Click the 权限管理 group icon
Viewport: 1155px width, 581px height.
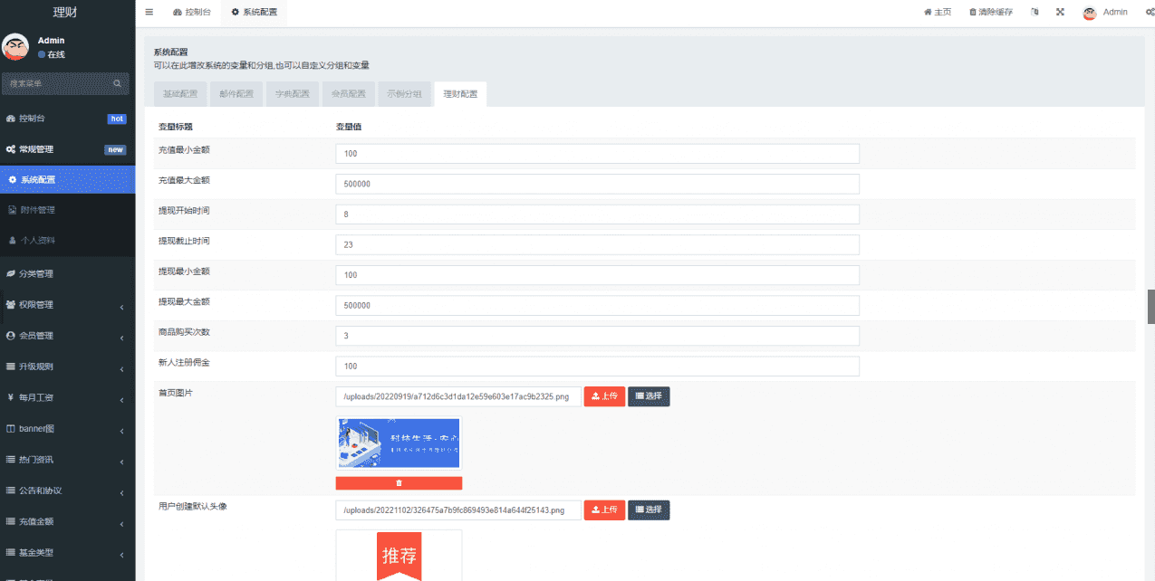pos(11,305)
